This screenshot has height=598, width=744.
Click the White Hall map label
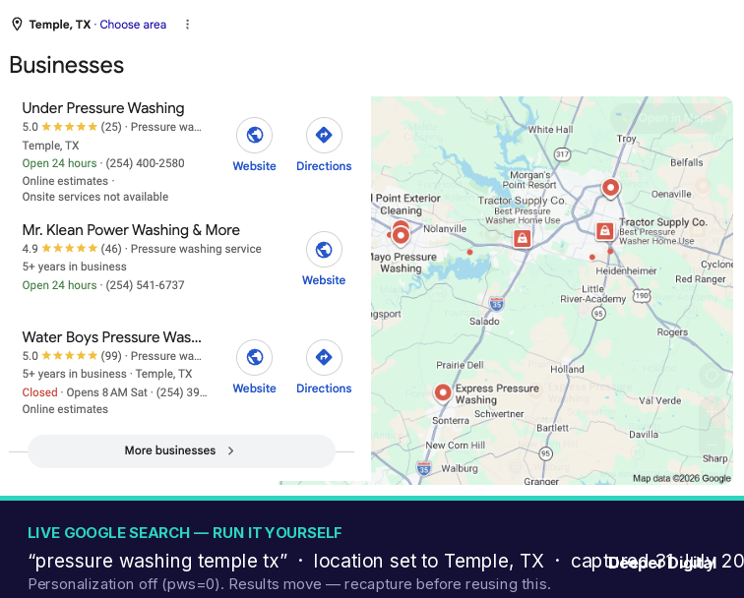(550, 130)
